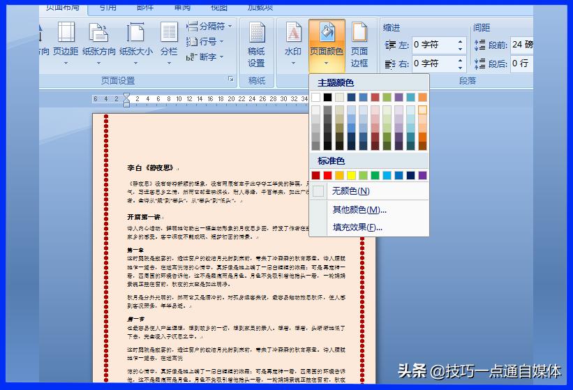This screenshot has width=573, height=390.
Task: Click the heading 第一节 in document
Action: coord(135,319)
